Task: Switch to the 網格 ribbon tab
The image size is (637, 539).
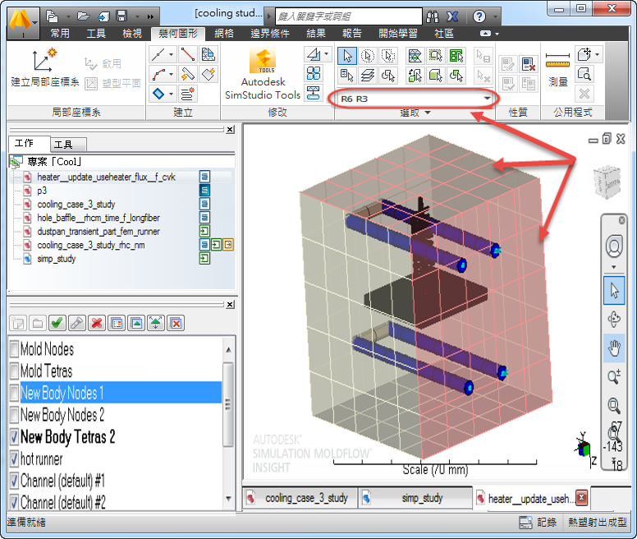Action: tap(224, 34)
